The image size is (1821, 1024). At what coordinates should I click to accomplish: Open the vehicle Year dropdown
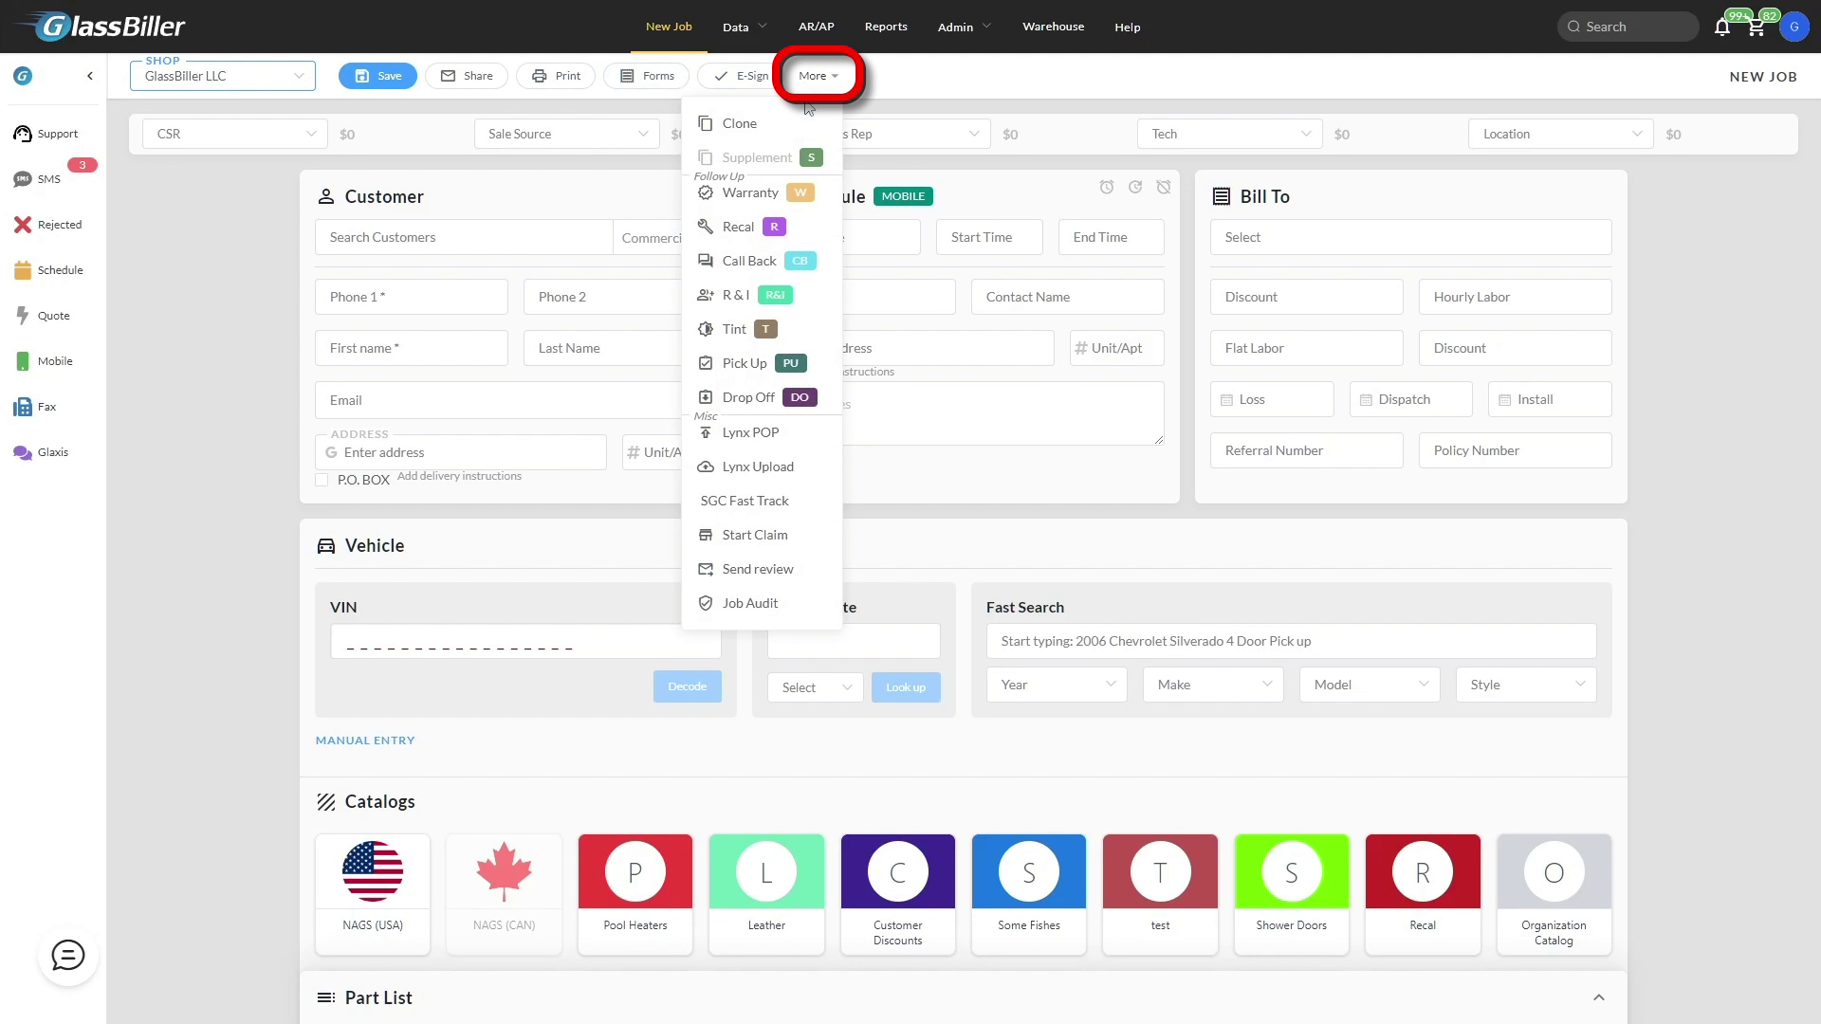click(1057, 685)
